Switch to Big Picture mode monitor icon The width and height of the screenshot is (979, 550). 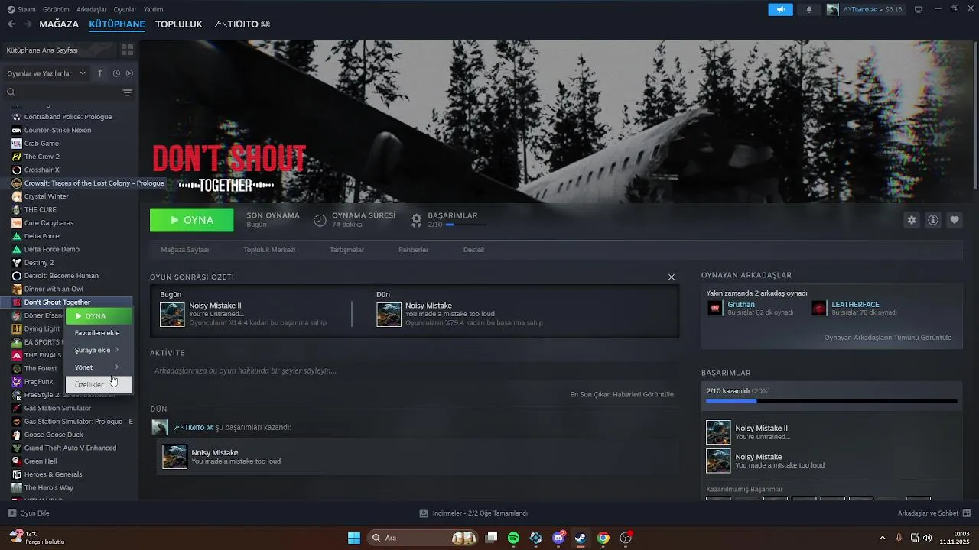919,9
